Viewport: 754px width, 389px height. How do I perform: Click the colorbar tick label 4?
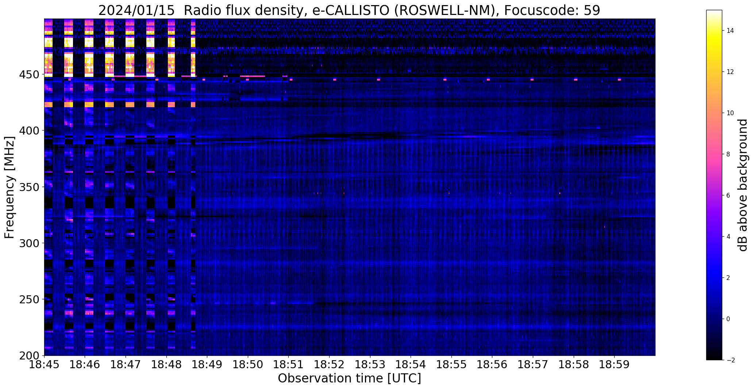[x=728, y=237]
